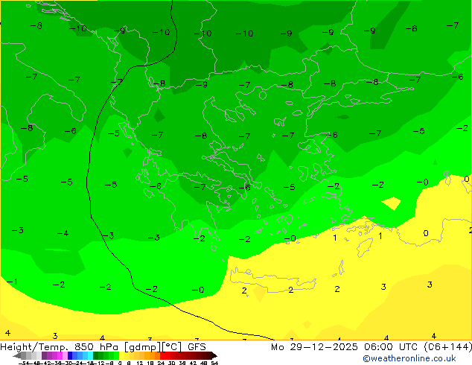This screenshot has height=365, width=472.
Task: Click the dark blue legend swatch above -30
Action: click(x=70, y=356)
